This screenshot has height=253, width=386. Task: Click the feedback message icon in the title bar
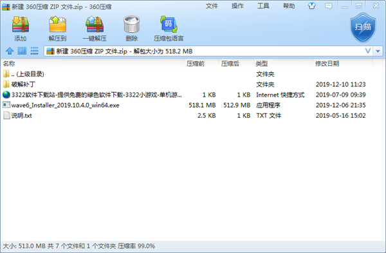328,6
